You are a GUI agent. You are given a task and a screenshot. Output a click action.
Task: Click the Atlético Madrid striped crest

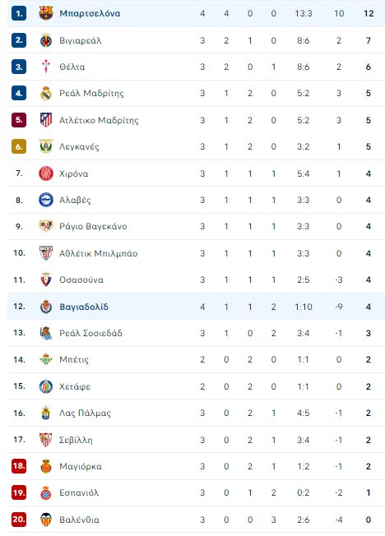coord(46,120)
